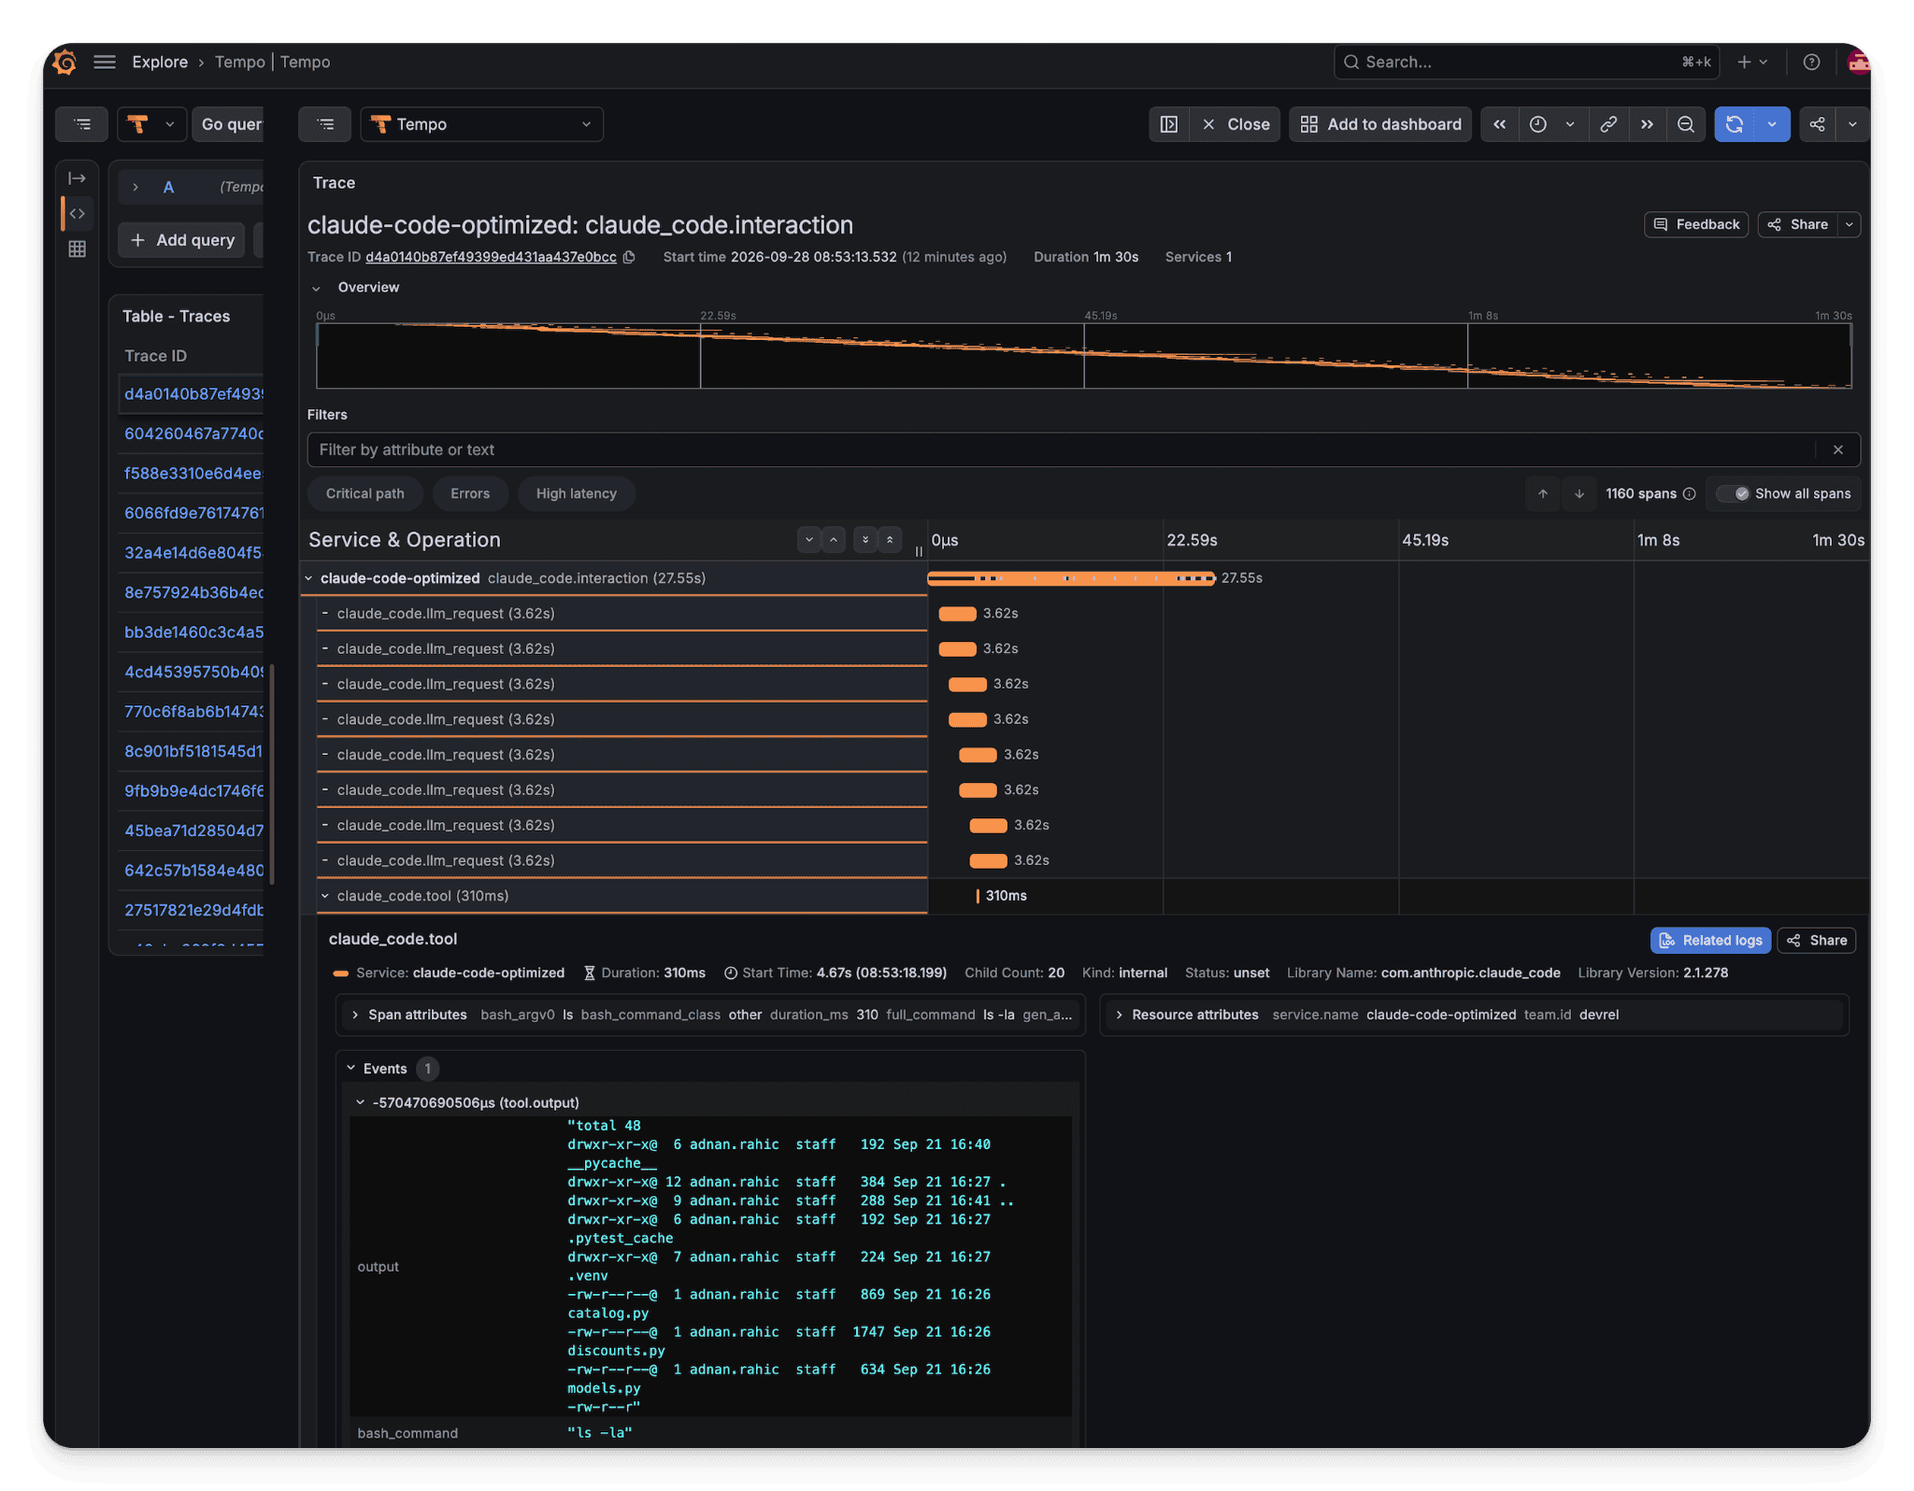
Task: Click Add query button
Action: point(182,240)
